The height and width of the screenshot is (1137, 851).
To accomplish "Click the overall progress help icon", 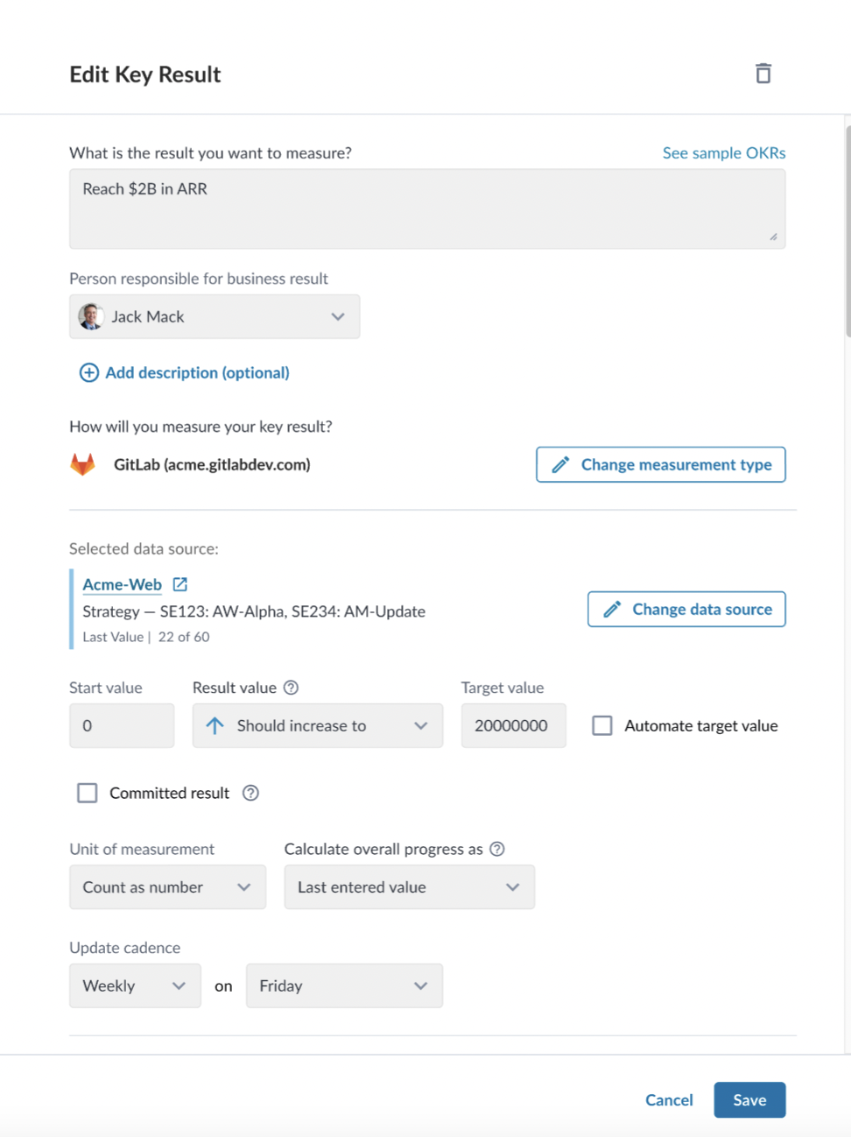I will pyautogui.click(x=497, y=849).
